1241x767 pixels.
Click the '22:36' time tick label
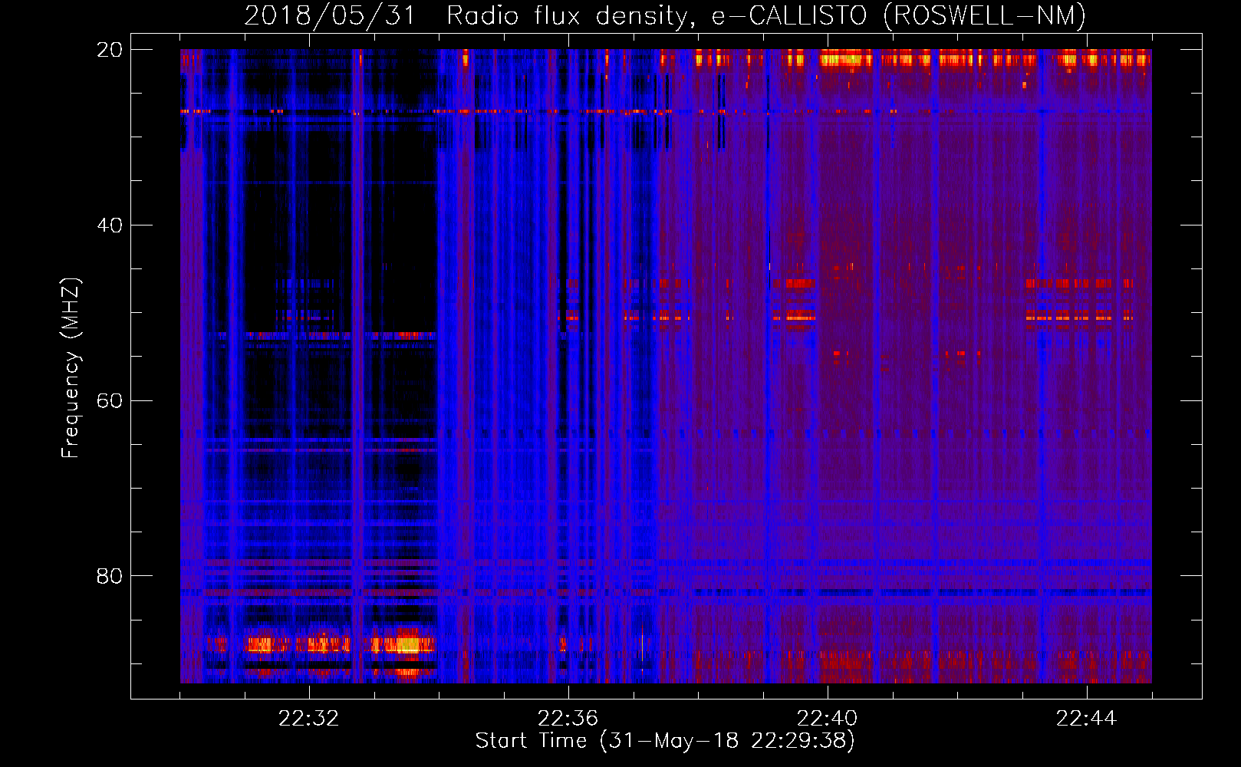coord(568,719)
